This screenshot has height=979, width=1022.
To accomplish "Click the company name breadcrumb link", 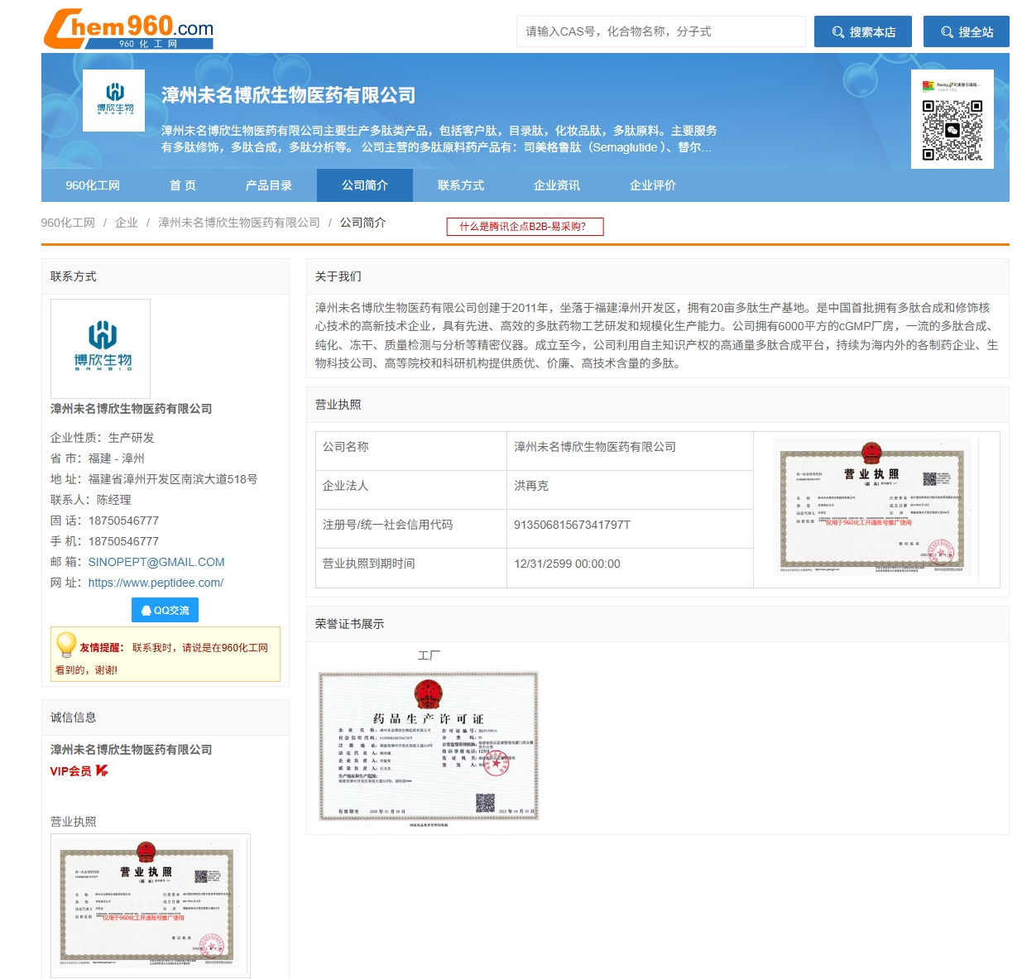I will coord(239,223).
